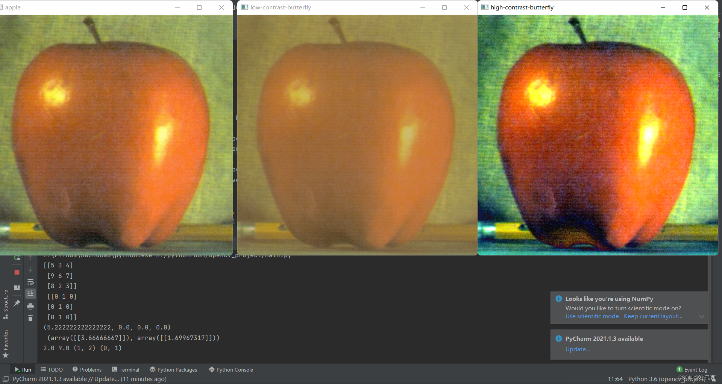
Task: Click the Update... link in notification
Action: tap(578, 349)
